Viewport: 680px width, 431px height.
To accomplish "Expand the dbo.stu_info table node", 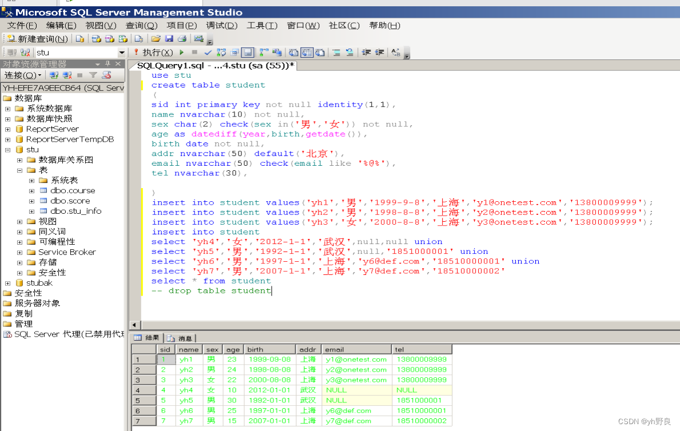I will pyautogui.click(x=31, y=211).
